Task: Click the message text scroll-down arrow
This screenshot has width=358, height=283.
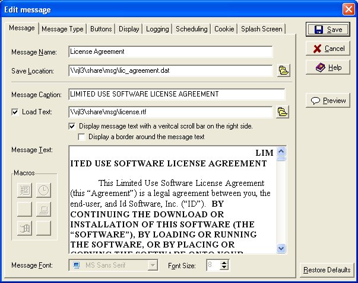Action: click(x=281, y=249)
